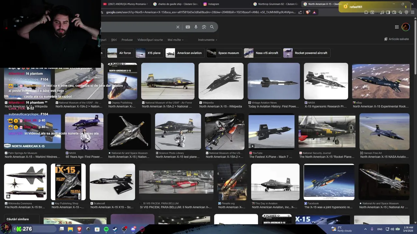Switch to the ANDRUȘA #funny YouTube tab

pos(125,4)
